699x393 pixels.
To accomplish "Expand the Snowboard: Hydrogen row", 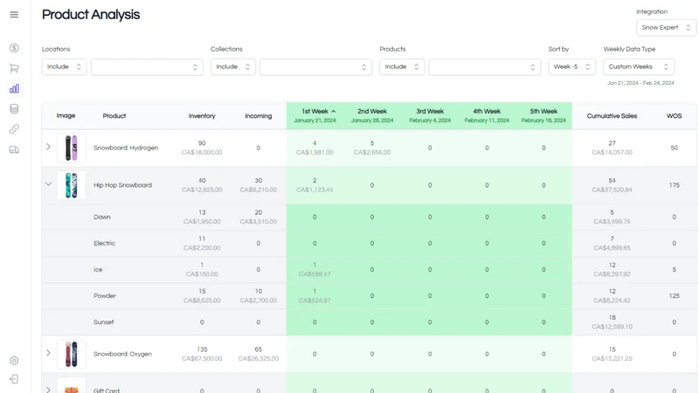I will (48, 147).
